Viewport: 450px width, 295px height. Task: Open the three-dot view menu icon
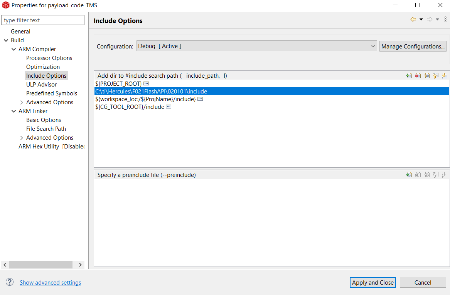tap(446, 20)
